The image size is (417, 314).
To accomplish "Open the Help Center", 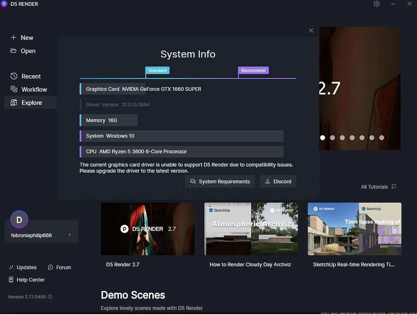I will click(27, 280).
